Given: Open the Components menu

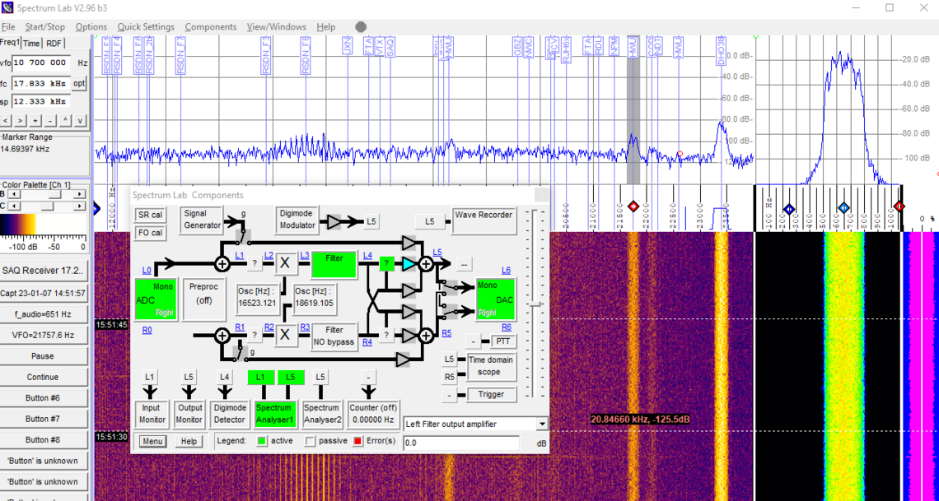Looking at the screenshot, I should click(x=211, y=27).
